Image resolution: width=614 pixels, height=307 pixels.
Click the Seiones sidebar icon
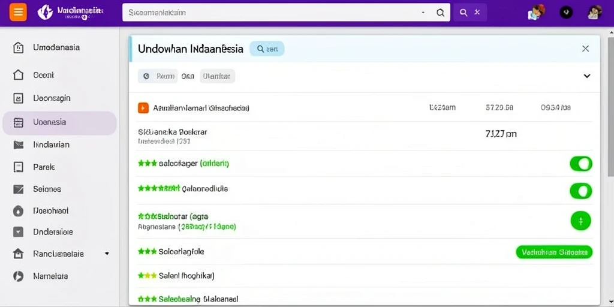point(18,189)
